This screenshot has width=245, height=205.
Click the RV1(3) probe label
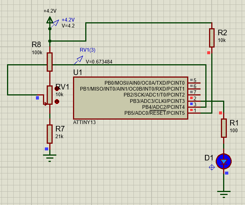(87, 50)
